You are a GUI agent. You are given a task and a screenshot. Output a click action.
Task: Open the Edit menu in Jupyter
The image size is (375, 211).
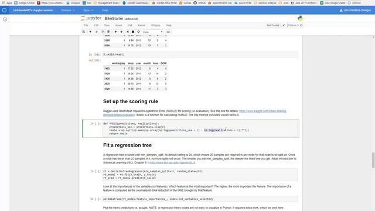pos(96,25)
